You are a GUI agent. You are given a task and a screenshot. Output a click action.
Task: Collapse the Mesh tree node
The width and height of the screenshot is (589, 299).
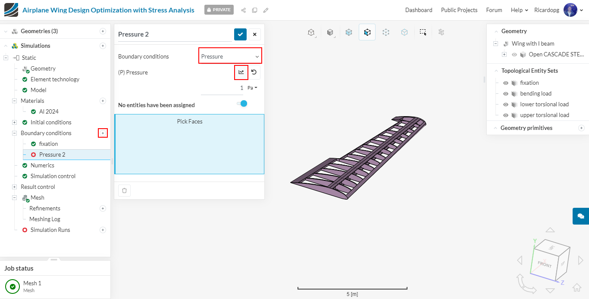[x=14, y=197]
